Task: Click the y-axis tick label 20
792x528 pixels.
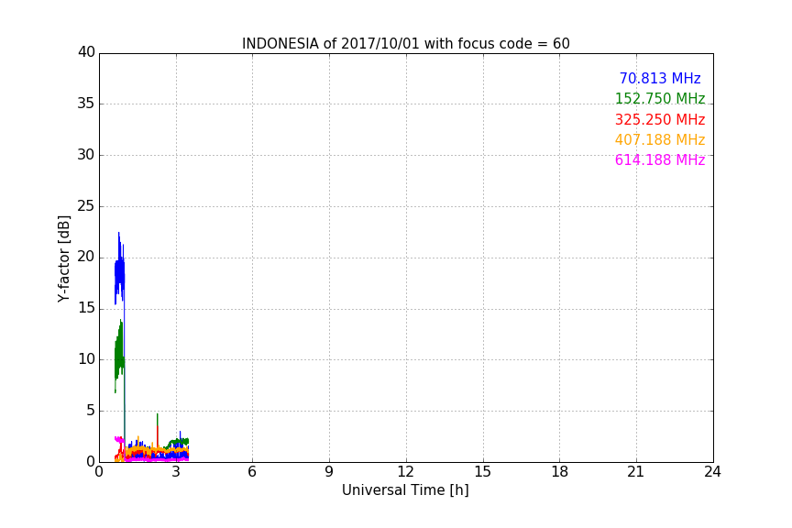Action: 86,258
